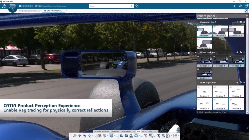Toggle the object selection cube icon
This screenshot has height=140, width=249.
click(151, 136)
